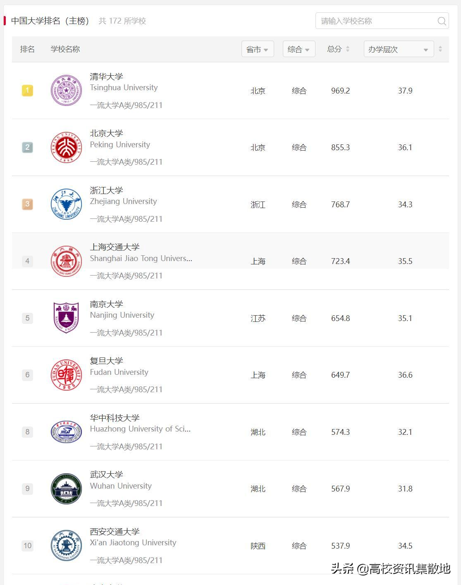
Task: Toggle the rightmost column sort arrows
Action: point(440,49)
